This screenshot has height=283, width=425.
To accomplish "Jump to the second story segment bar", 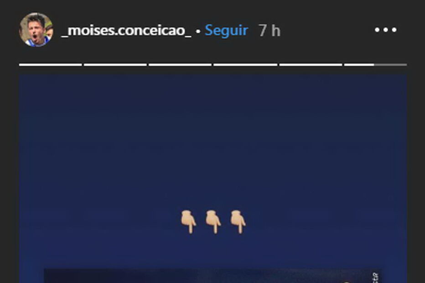I will tap(115, 65).
